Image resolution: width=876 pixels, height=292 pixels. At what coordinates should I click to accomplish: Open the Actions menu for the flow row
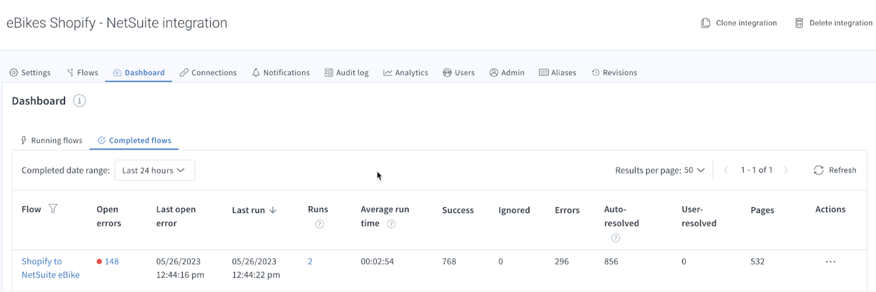coord(830,262)
